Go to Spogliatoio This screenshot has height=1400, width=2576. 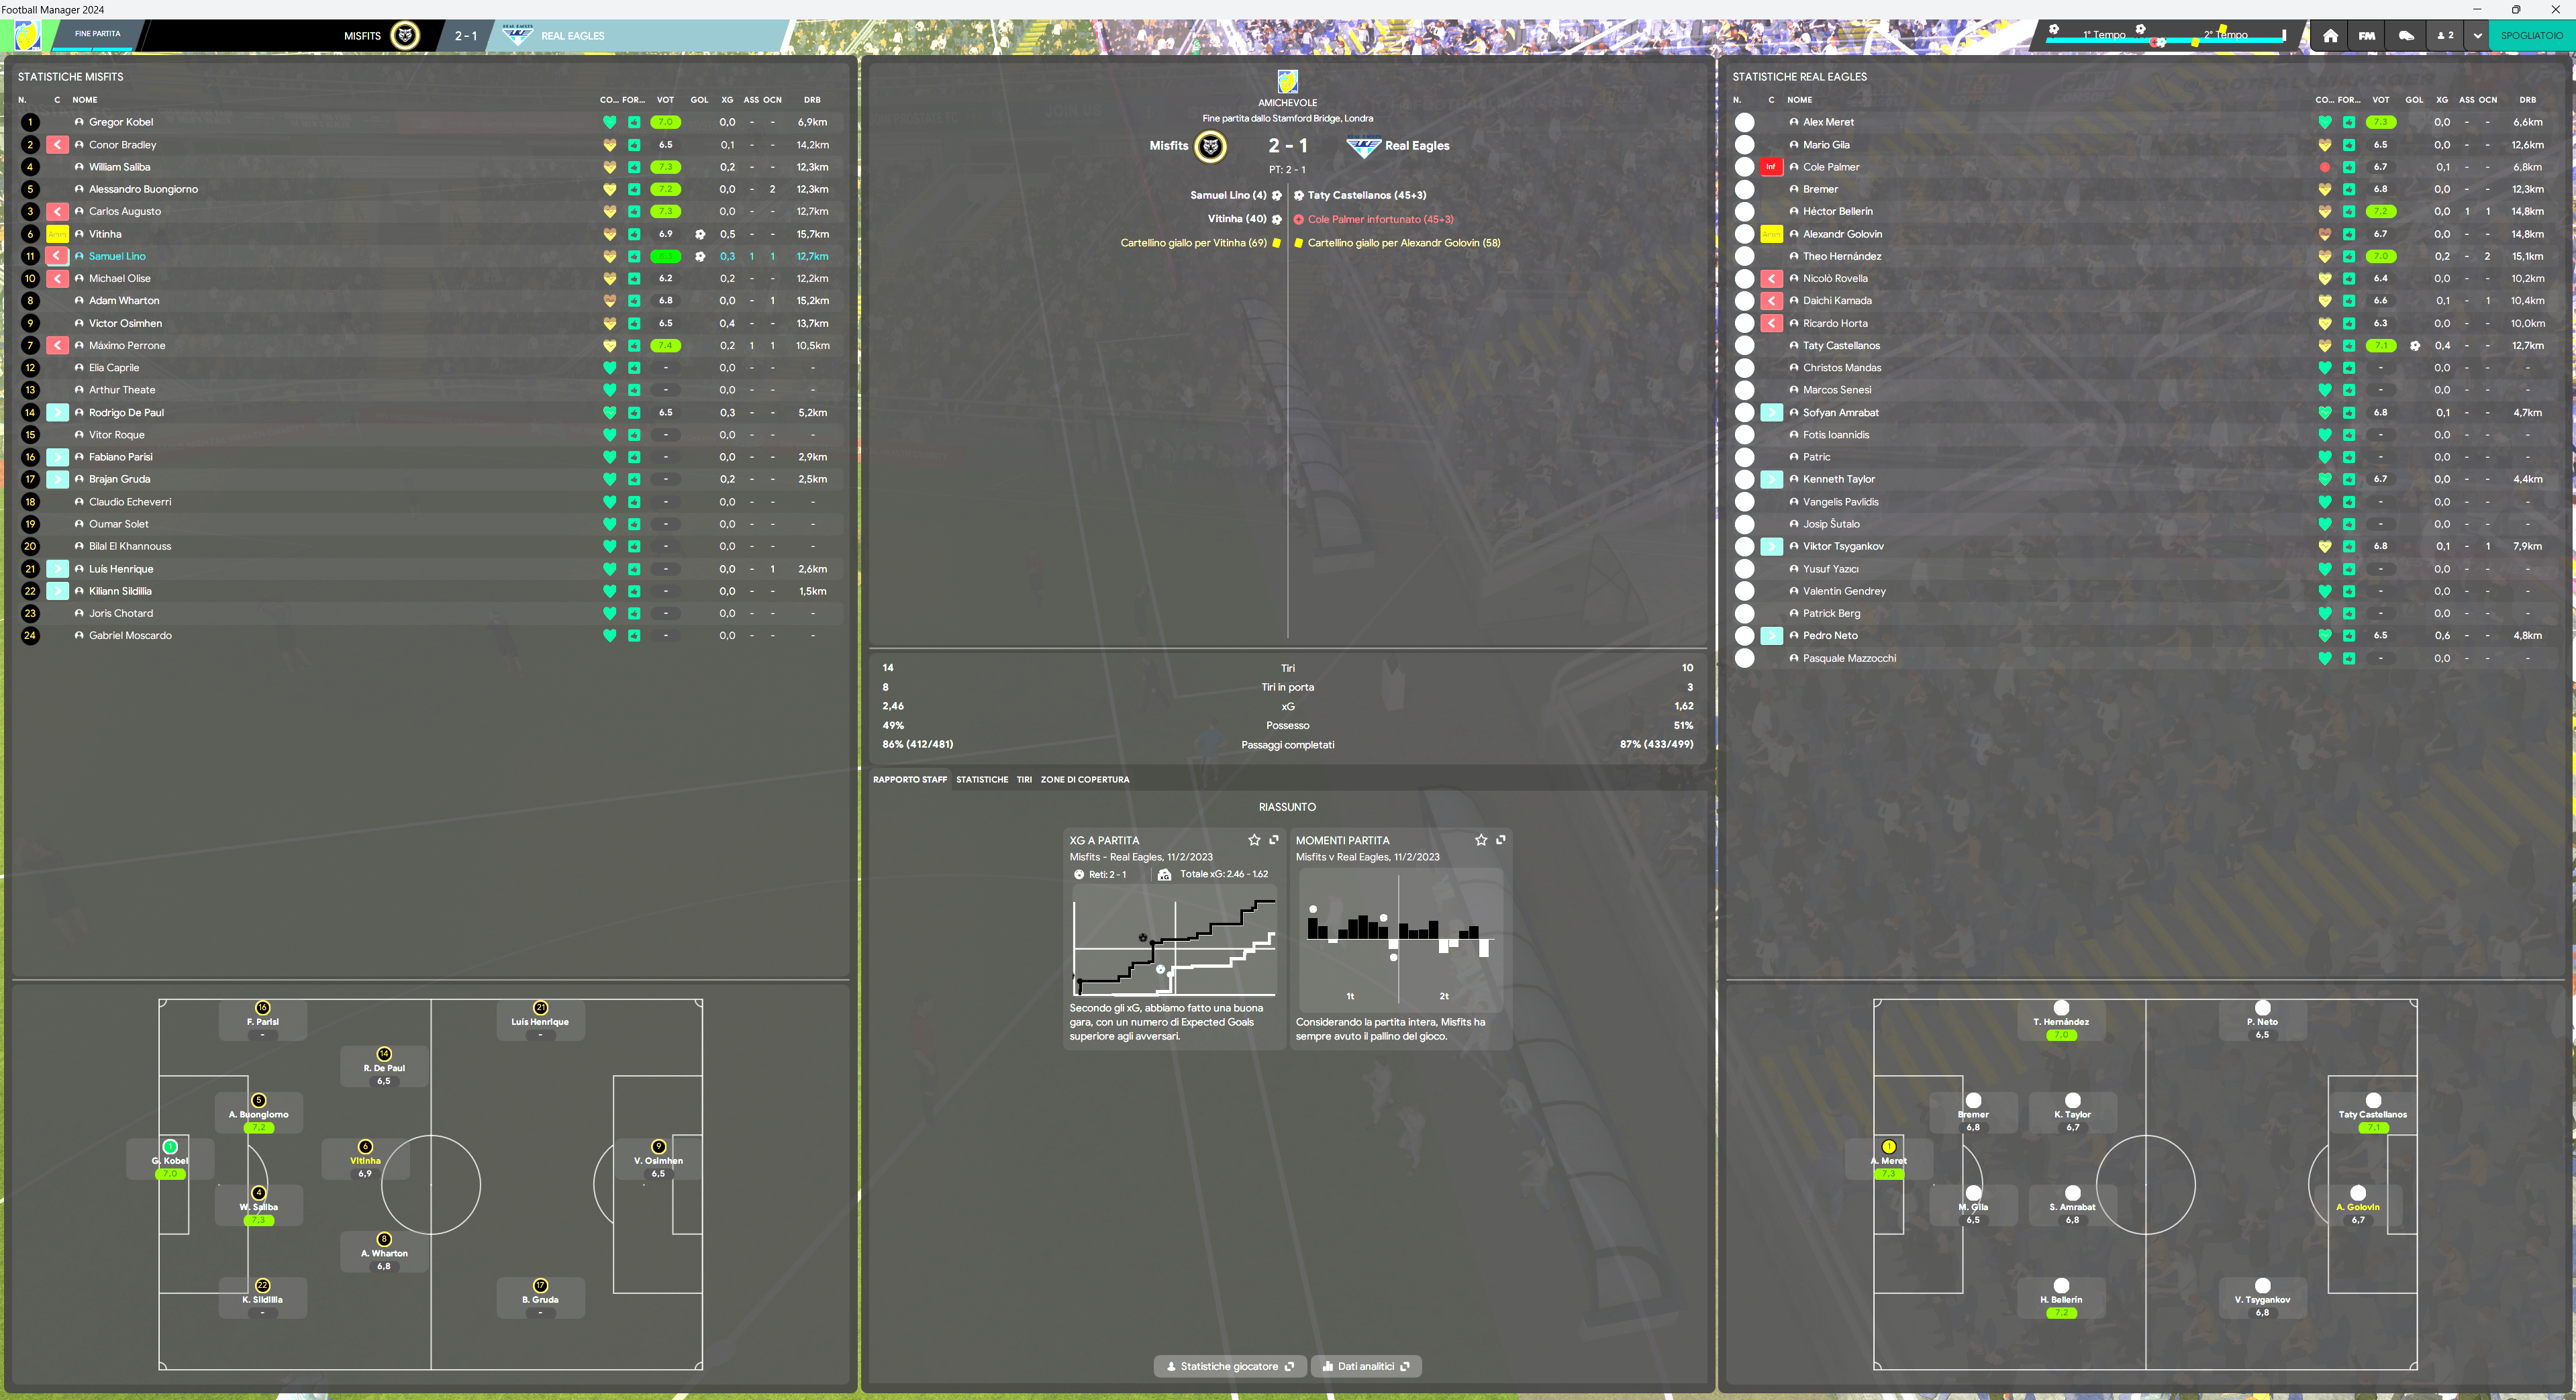[x=2531, y=36]
